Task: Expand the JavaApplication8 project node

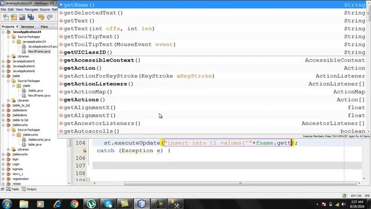Action: (3, 71)
